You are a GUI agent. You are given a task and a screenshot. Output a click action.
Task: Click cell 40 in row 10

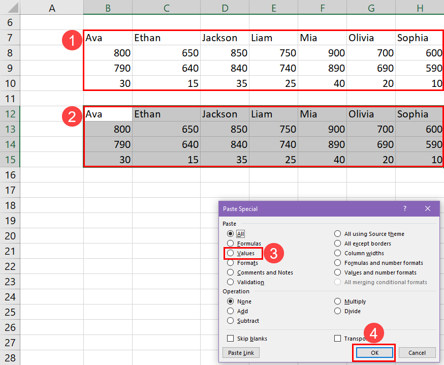click(x=322, y=83)
